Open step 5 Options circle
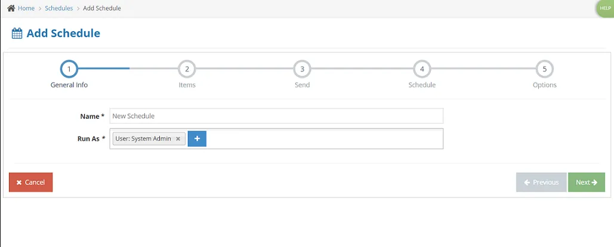Screen dimensions: 614x247 (x=544, y=69)
